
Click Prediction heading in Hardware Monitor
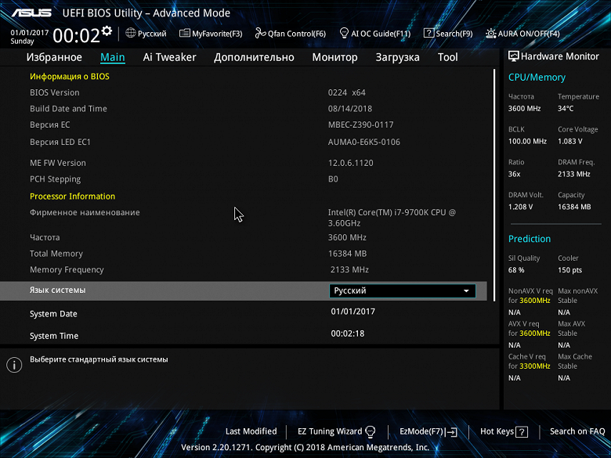[530, 239]
